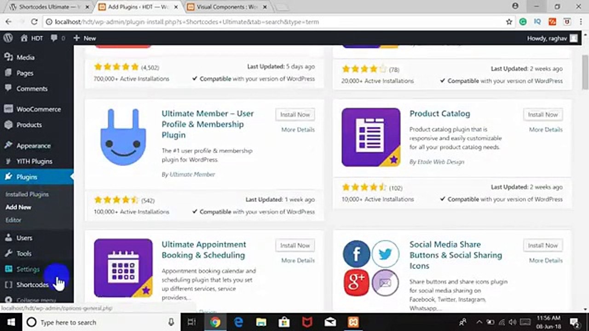589x331 pixels.
Task: Install Social Media Share Buttons plugin
Action: tap(543, 245)
